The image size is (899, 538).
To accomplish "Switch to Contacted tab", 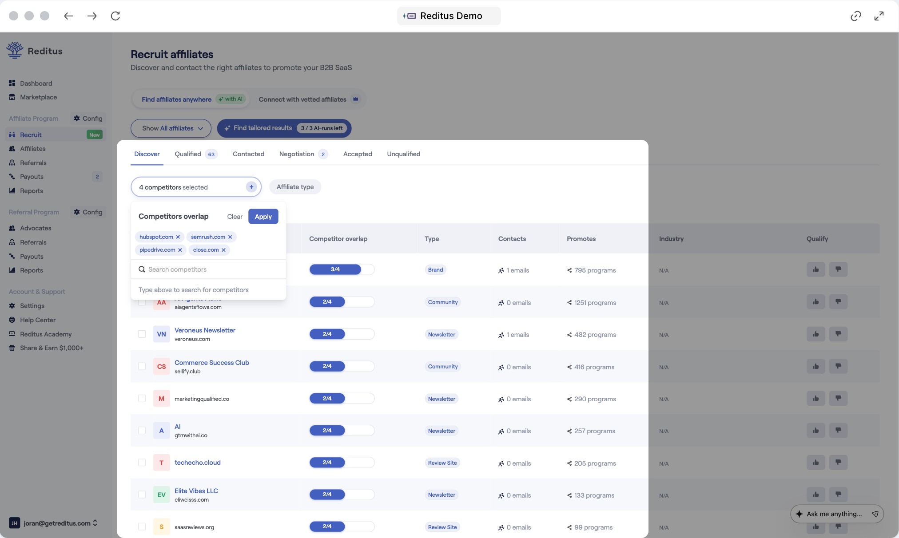I will point(248,154).
